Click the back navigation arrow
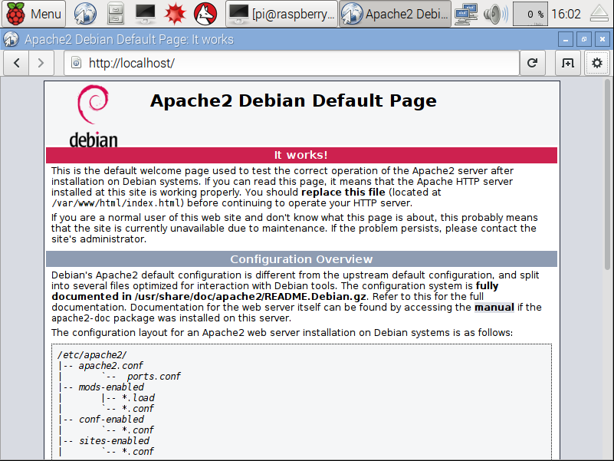Screen dimensions: 614x461 [x=15, y=63]
